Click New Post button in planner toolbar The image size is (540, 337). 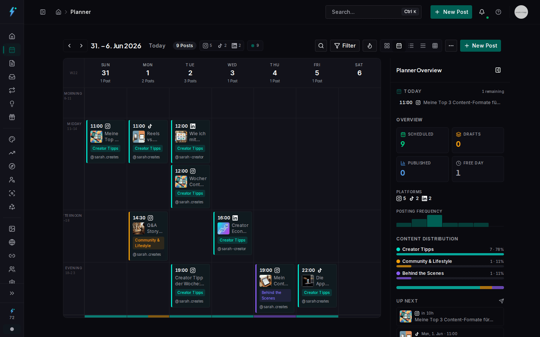[x=480, y=46]
